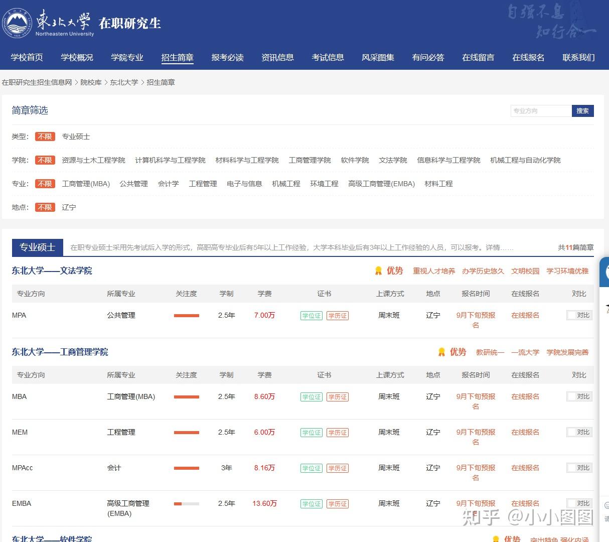Click the 学历证 badge in the MPAcc row
The height and width of the screenshot is (542, 609).
pyautogui.click(x=338, y=468)
